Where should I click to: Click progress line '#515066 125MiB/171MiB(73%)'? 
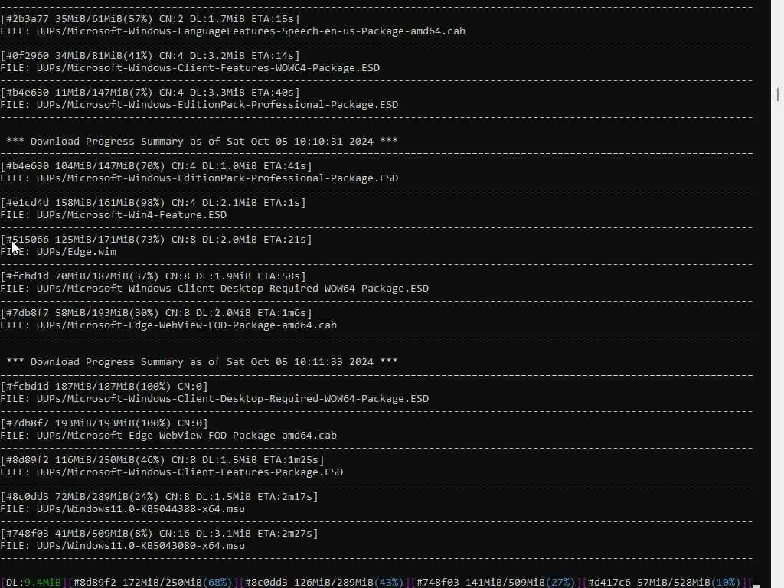coord(156,240)
